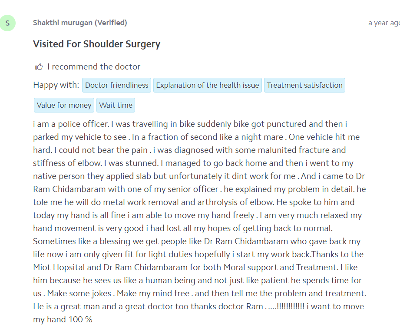Click the (Verified) label beside reviewer name
This screenshot has height=331, width=400.
(111, 23)
